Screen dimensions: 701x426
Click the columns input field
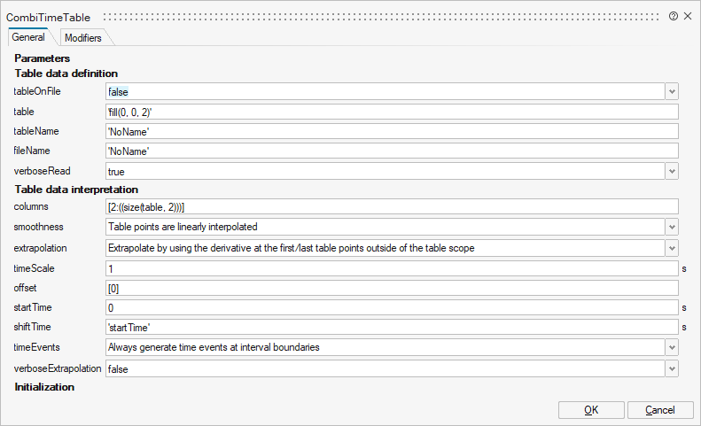[x=392, y=206]
